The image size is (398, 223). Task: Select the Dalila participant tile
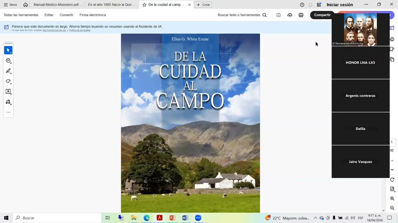coord(360,129)
